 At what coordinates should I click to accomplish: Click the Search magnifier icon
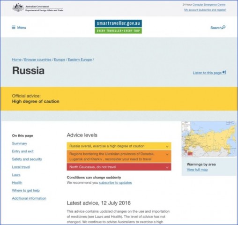223,27
